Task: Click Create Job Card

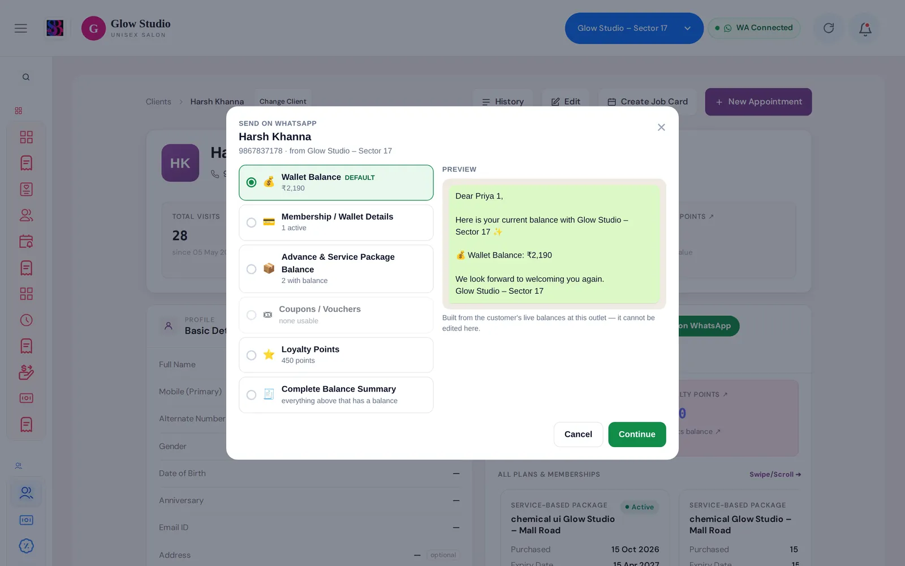Action: click(648, 101)
